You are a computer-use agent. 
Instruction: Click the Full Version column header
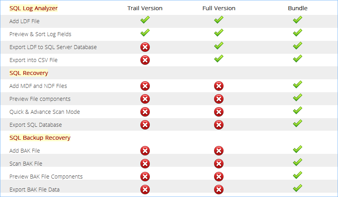click(219, 8)
